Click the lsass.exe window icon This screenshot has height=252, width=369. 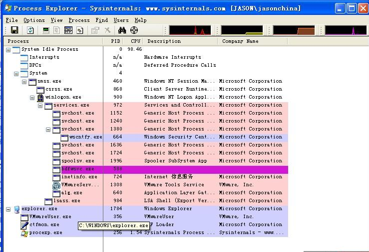48,201
